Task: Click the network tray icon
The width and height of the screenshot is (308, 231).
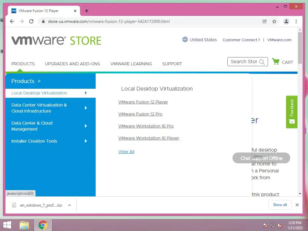Action: tap(273, 225)
